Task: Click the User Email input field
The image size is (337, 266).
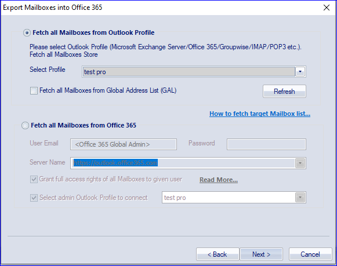Action: [124, 144]
